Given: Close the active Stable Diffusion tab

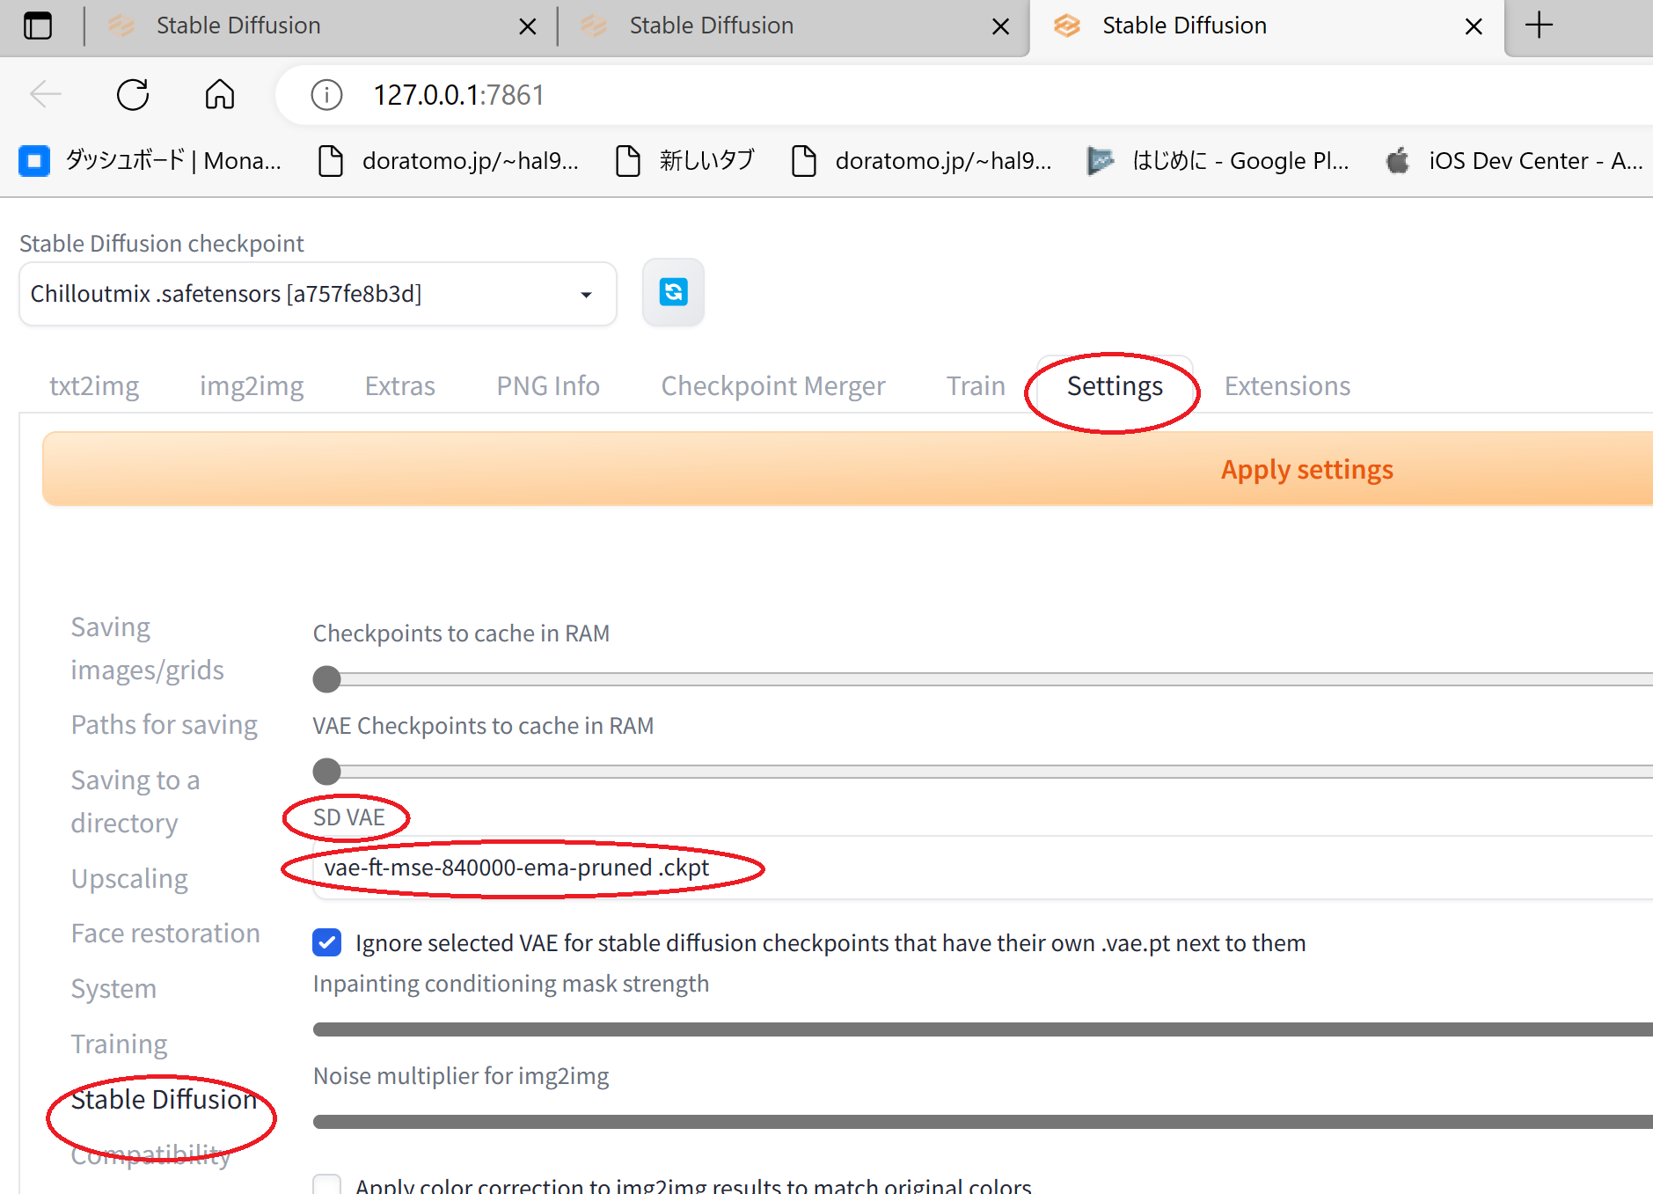Looking at the screenshot, I should click(1474, 26).
